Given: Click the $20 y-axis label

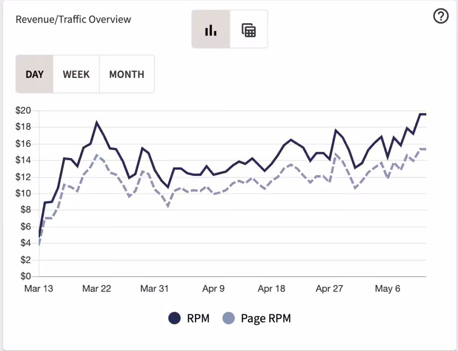Looking at the screenshot, I should [23, 110].
